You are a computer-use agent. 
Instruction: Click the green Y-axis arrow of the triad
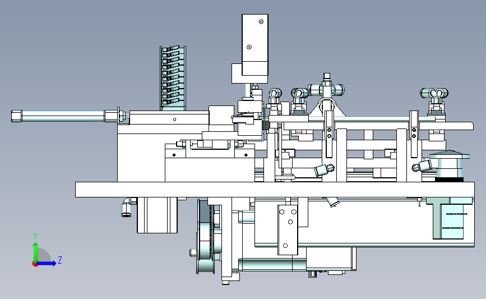click(36, 252)
